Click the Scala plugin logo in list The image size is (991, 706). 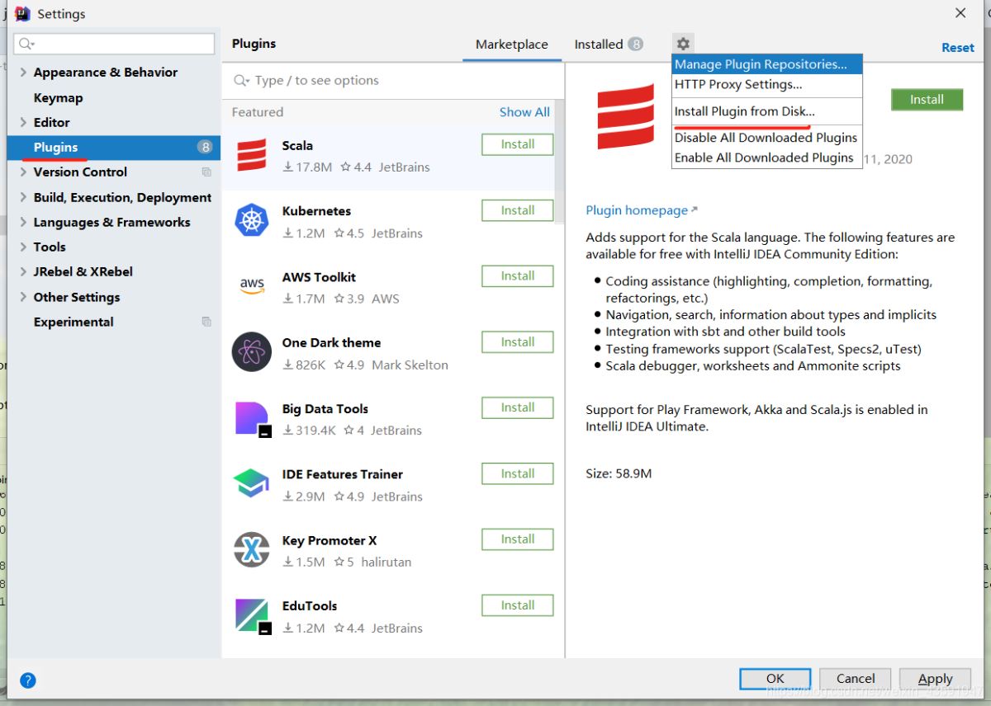[x=252, y=155]
